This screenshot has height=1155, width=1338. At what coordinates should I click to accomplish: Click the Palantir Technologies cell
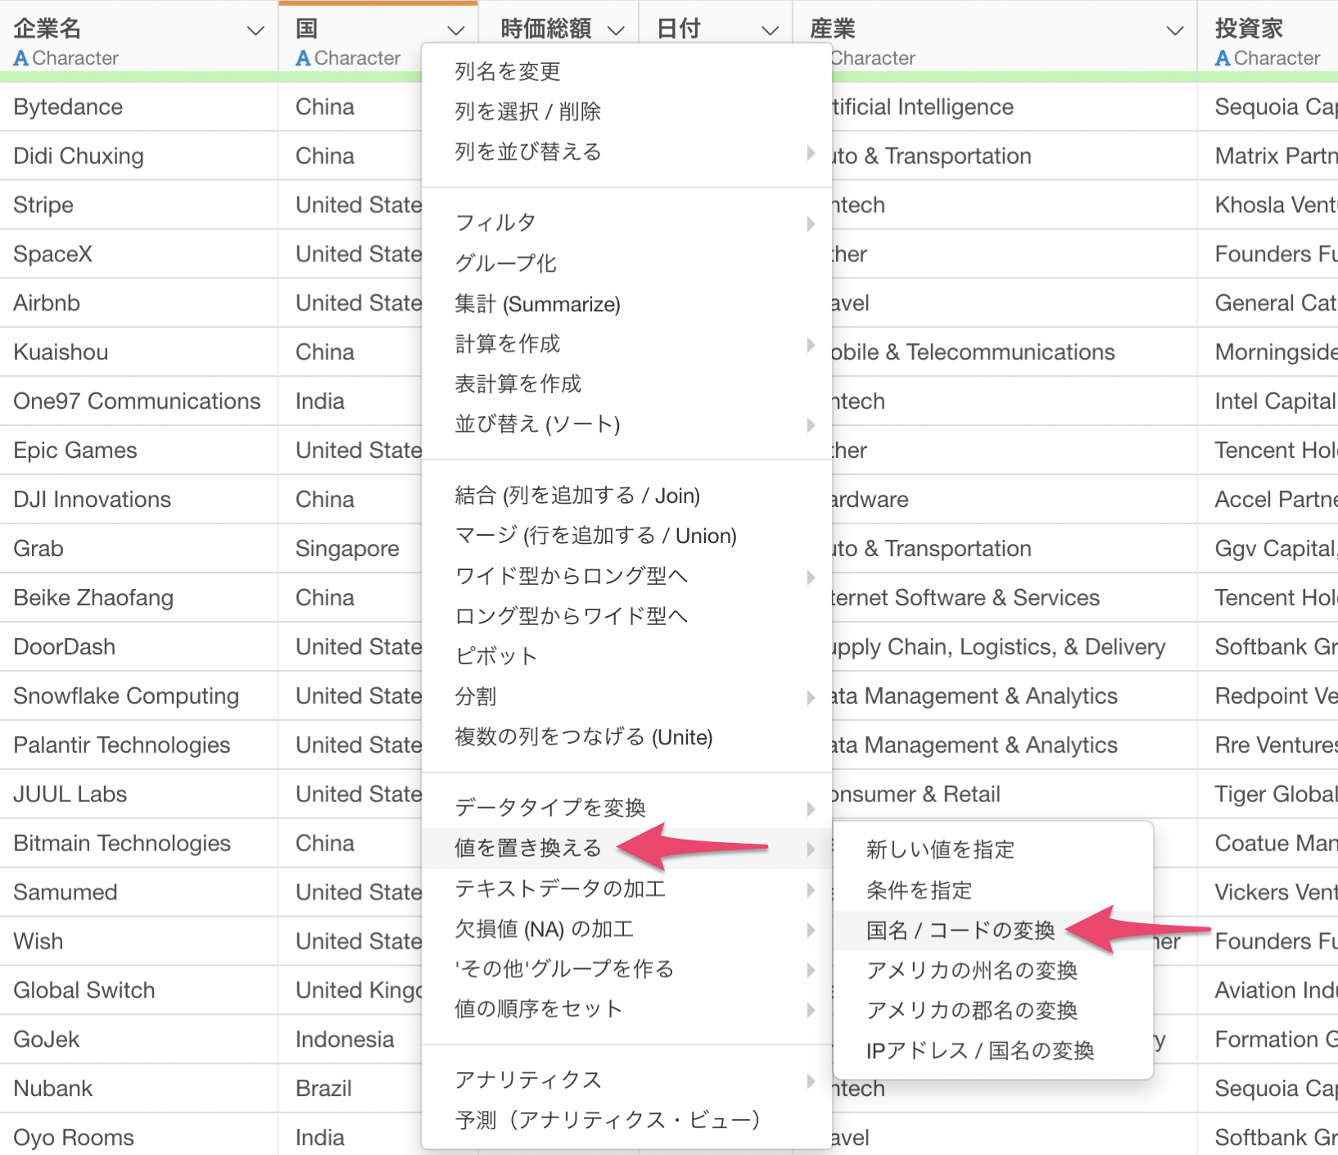coord(139,745)
